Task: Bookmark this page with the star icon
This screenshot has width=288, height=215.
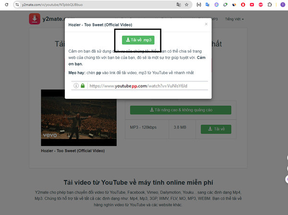Action: click(187, 5)
